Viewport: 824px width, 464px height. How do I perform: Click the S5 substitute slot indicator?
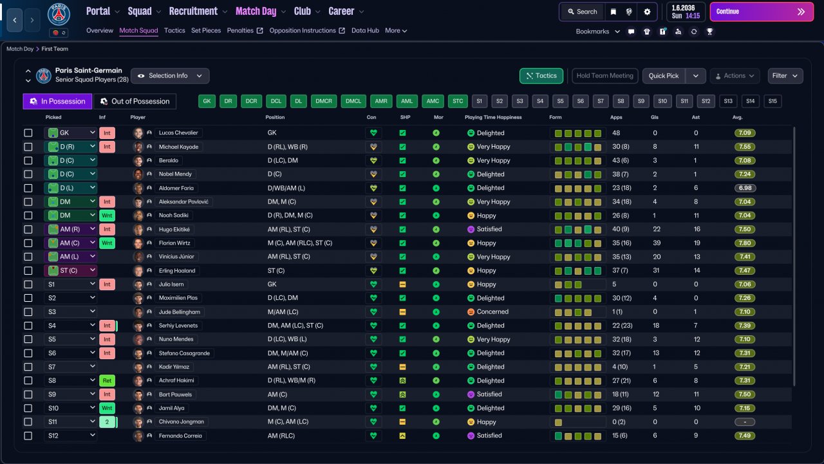(x=560, y=101)
